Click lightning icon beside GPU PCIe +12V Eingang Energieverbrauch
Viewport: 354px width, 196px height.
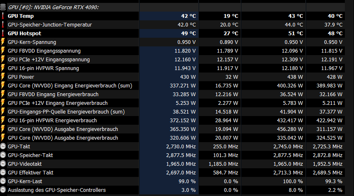tap(3, 103)
